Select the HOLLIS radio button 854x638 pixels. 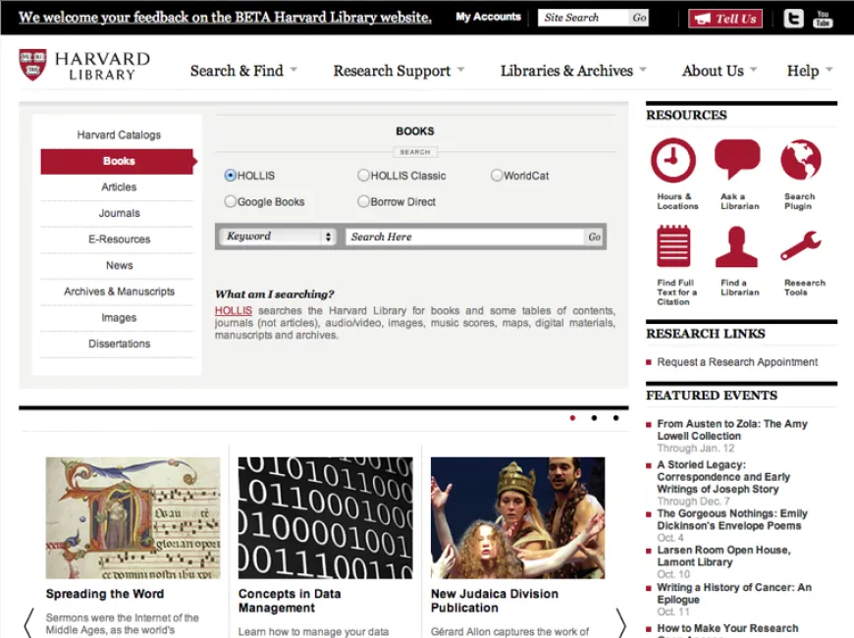click(231, 176)
